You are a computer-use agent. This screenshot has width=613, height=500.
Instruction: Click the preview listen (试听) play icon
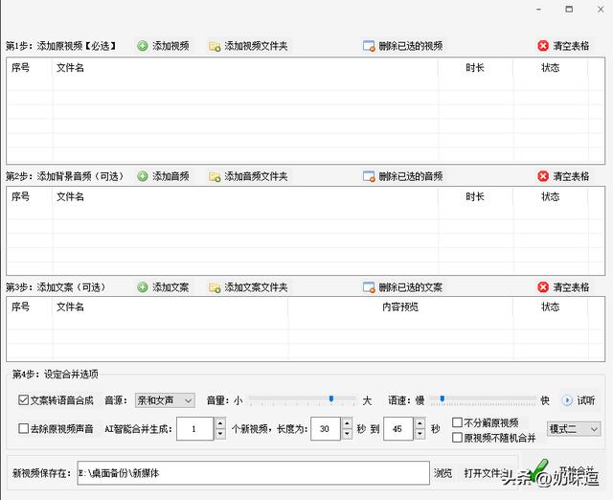[x=567, y=400]
